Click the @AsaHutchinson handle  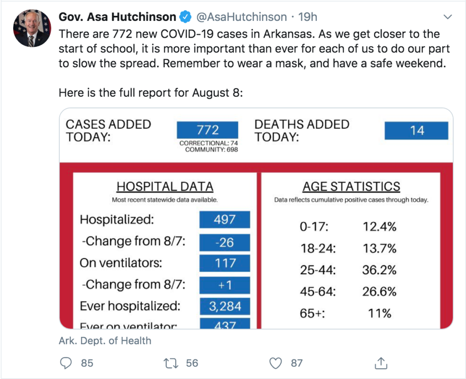[x=241, y=17]
